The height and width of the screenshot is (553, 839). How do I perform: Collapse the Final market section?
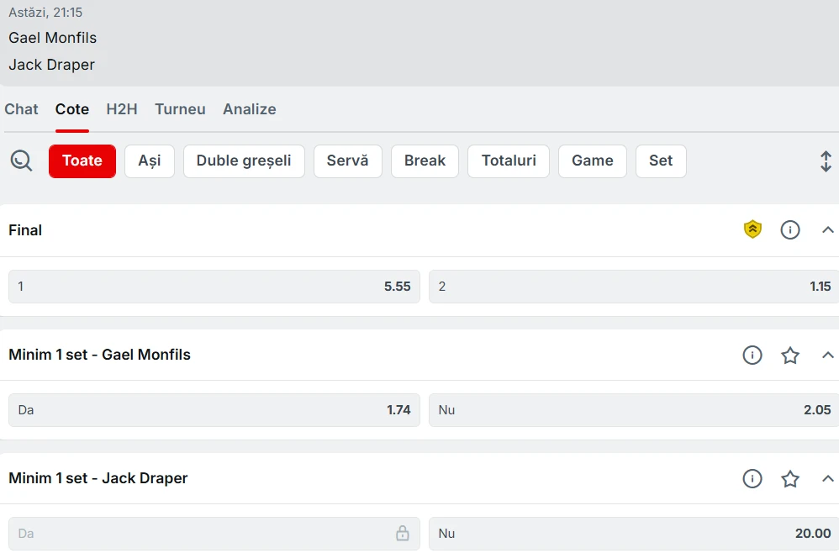click(x=827, y=230)
